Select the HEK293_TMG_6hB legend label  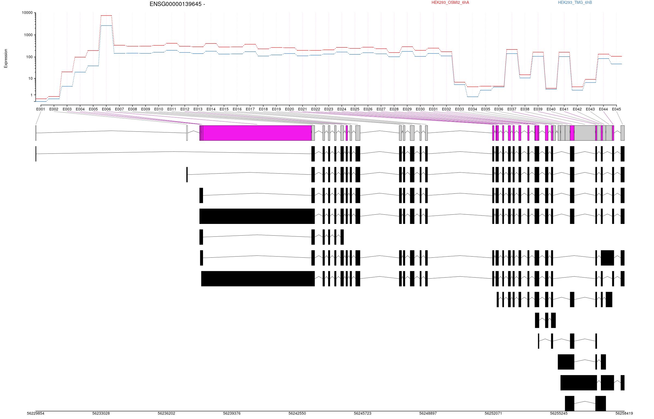[x=575, y=2]
